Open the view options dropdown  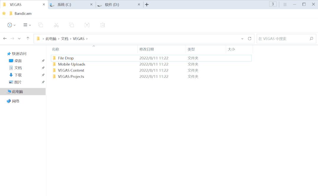point(27,25)
